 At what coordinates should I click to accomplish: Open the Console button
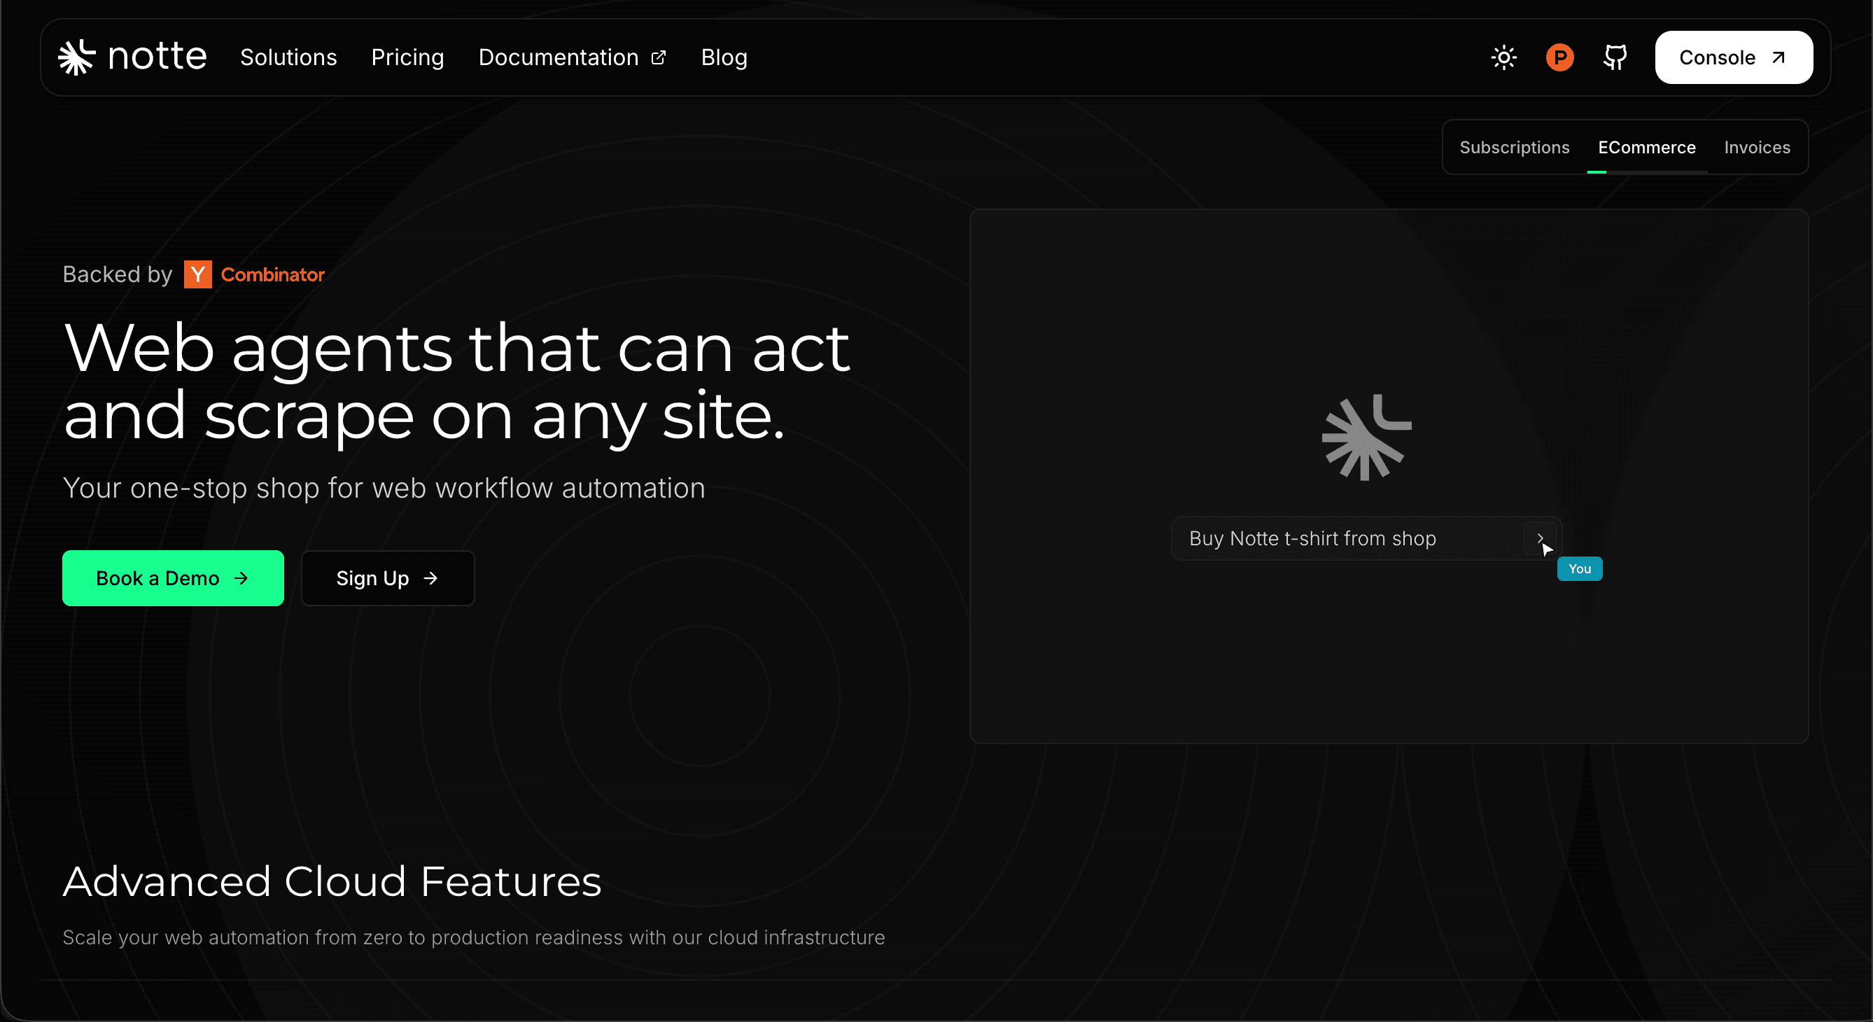click(1734, 57)
